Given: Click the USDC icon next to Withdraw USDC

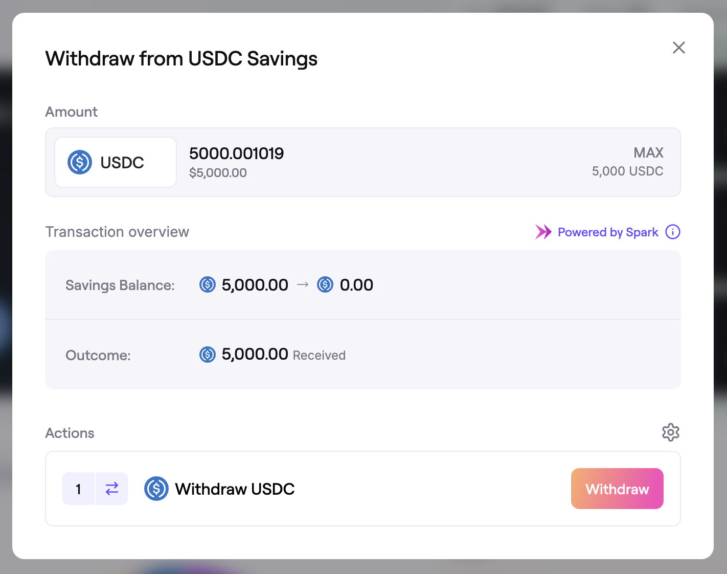Looking at the screenshot, I should (x=156, y=489).
